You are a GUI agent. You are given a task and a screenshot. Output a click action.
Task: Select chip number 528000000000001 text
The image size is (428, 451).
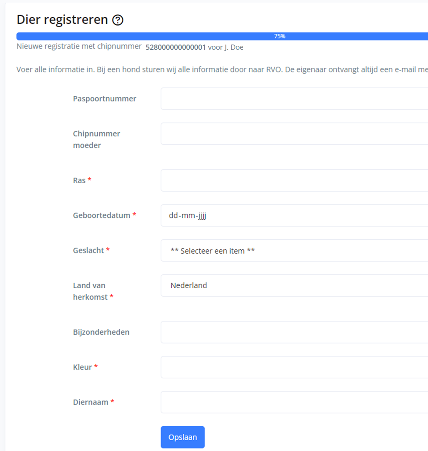tap(176, 47)
